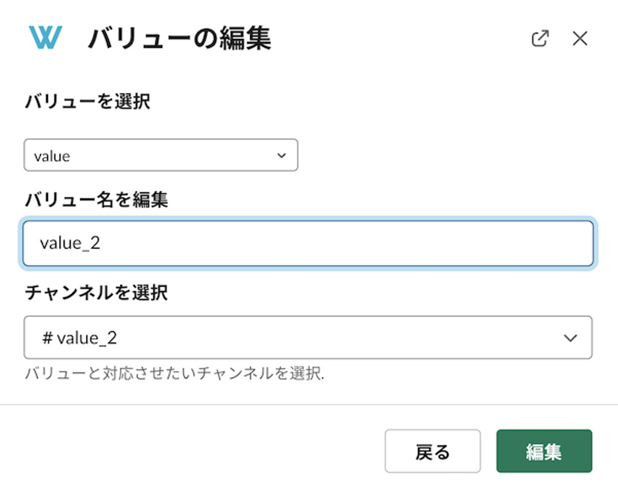Click the チャンネルを選択 label
Viewport: 618px width, 494px height.
(x=97, y=292)
